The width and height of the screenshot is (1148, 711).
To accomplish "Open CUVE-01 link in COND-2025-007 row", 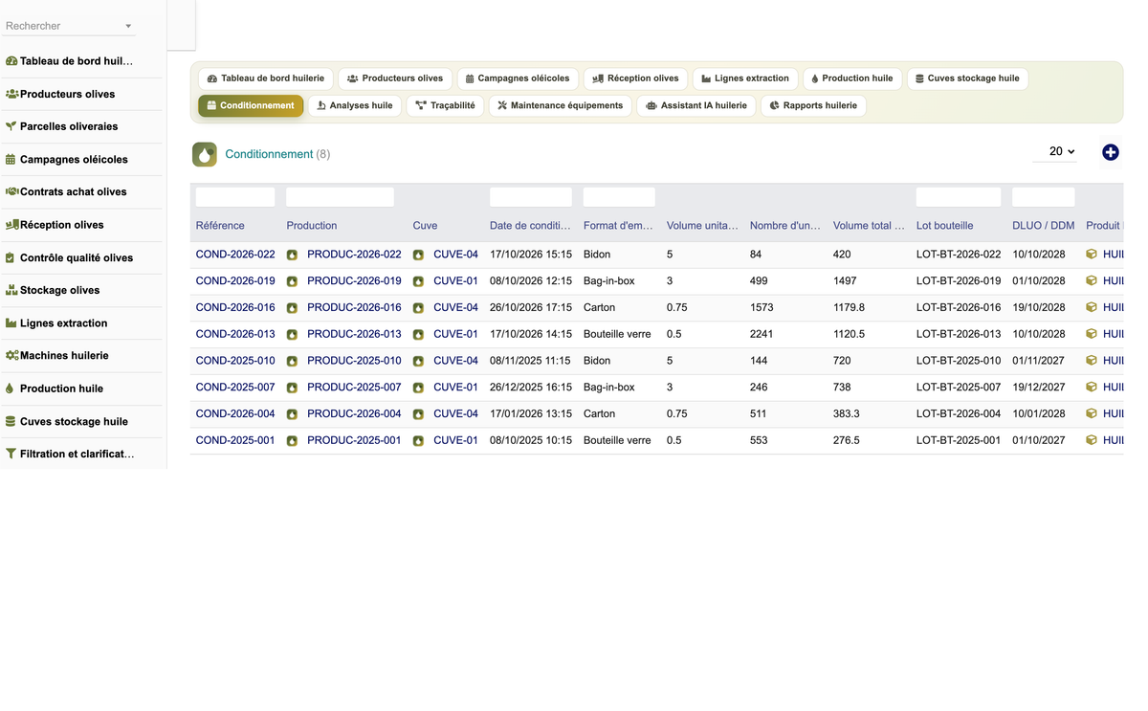I will pos(455,388).
